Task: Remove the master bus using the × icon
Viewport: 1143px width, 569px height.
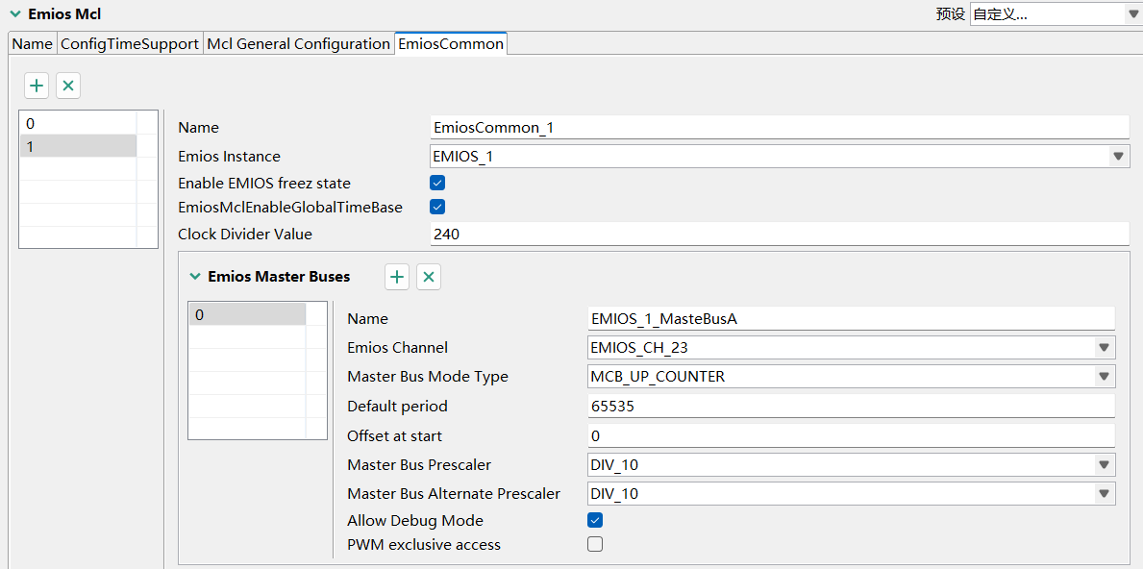Action: pos(428,276)
